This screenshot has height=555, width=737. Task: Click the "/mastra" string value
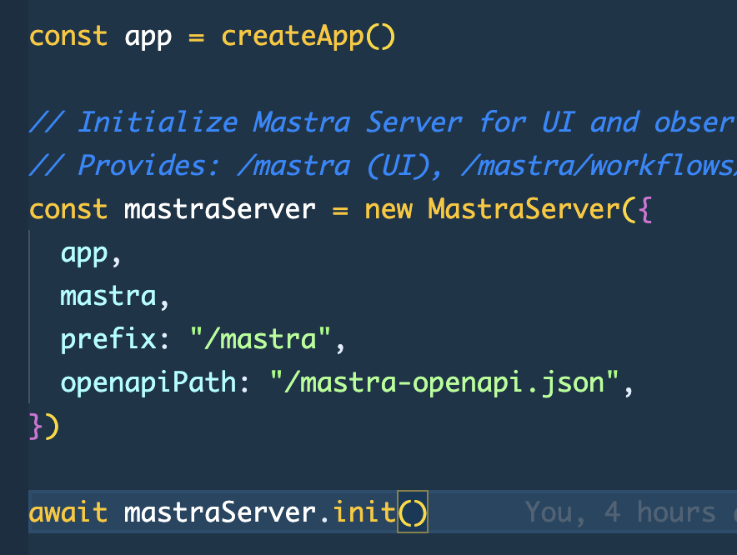tap(260, 339)
